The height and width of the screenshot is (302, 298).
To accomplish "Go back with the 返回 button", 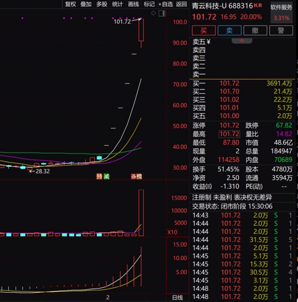I will (181, 4).
